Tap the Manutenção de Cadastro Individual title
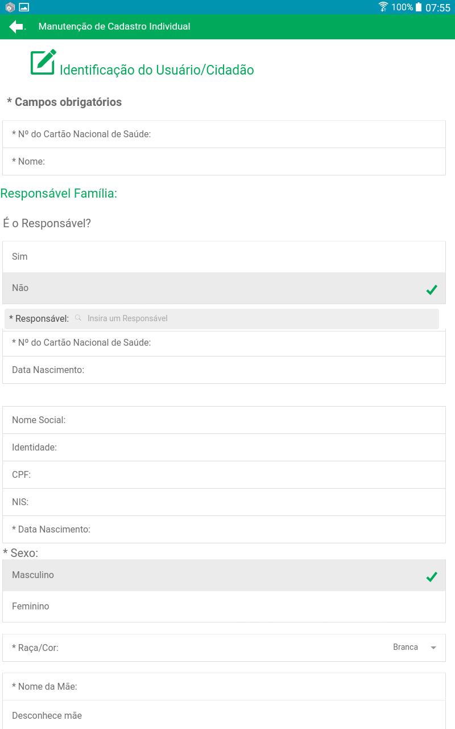This screenshot has width=455, height=729. pyautogui.click(x=114, y=26)
